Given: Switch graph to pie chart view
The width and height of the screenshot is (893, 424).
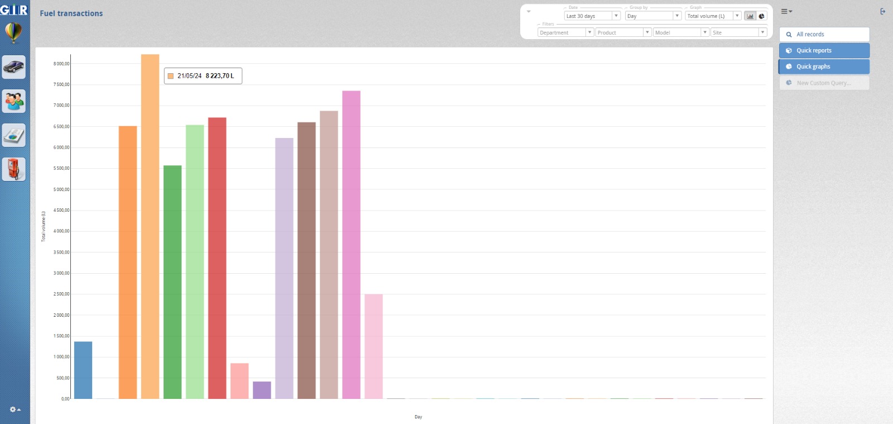Looking at the screenshot, I should coord(761,16).
